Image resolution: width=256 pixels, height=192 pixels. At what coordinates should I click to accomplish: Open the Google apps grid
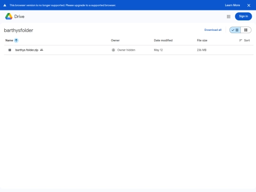click(x=229, y=17)
